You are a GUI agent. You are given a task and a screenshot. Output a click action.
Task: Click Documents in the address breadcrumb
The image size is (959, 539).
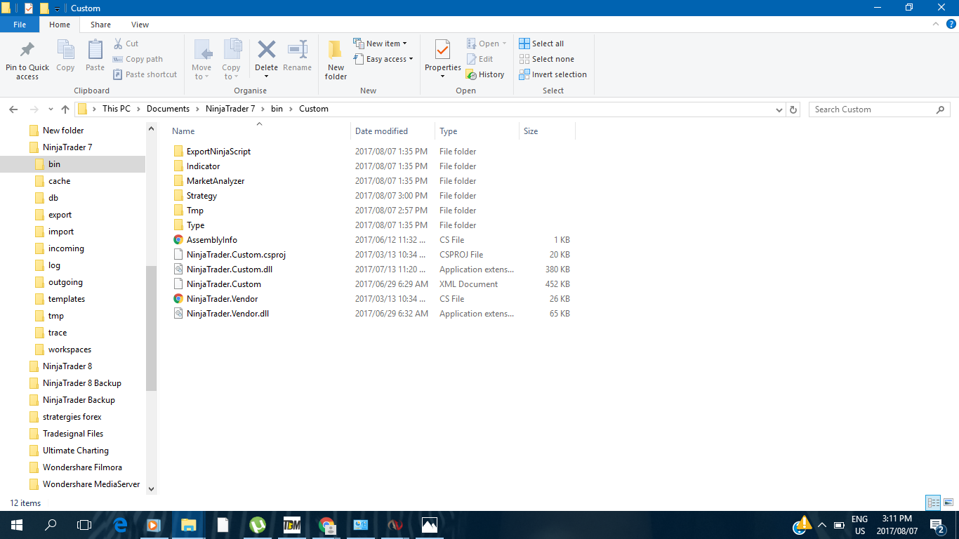pos(168,109)
